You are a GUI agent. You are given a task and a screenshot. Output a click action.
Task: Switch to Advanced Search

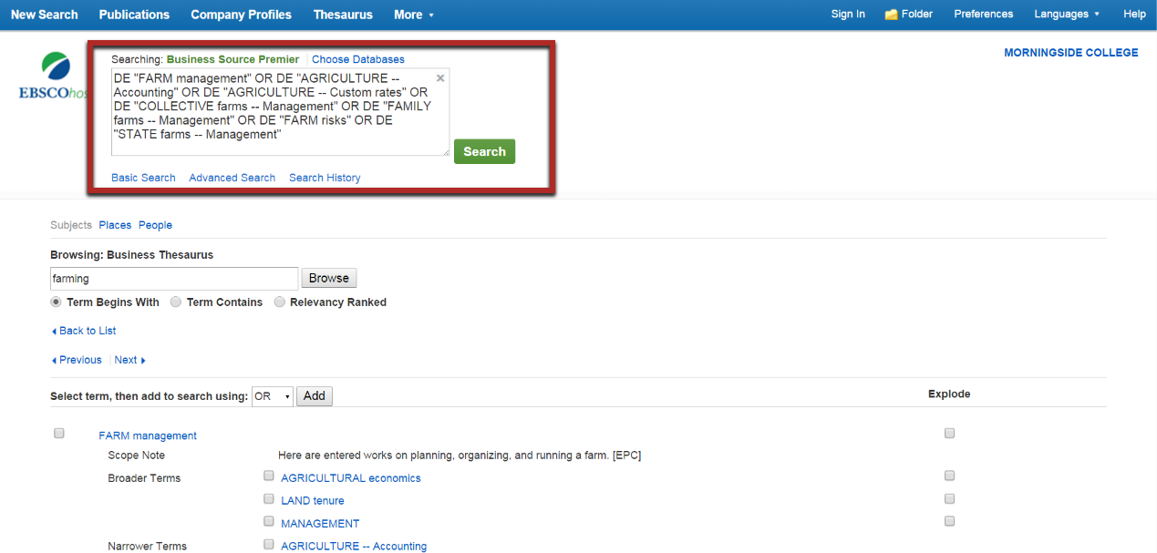click(x=232, y=178)
